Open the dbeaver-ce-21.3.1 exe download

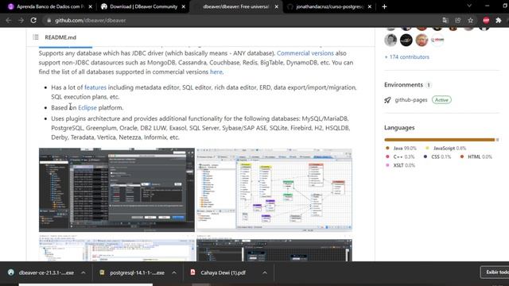point(46,272)
